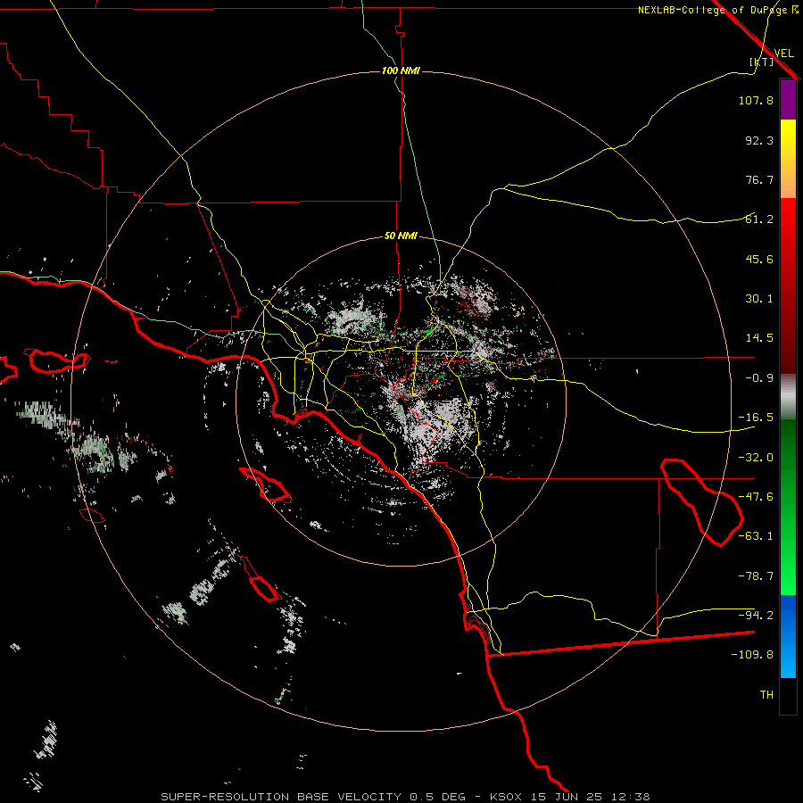Click the 50 NMI range ring label

[401, 236]
